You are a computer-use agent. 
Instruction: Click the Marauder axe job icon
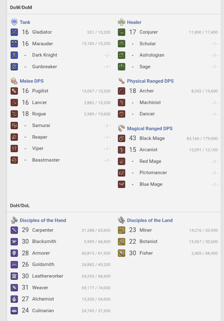pos(14,44)
